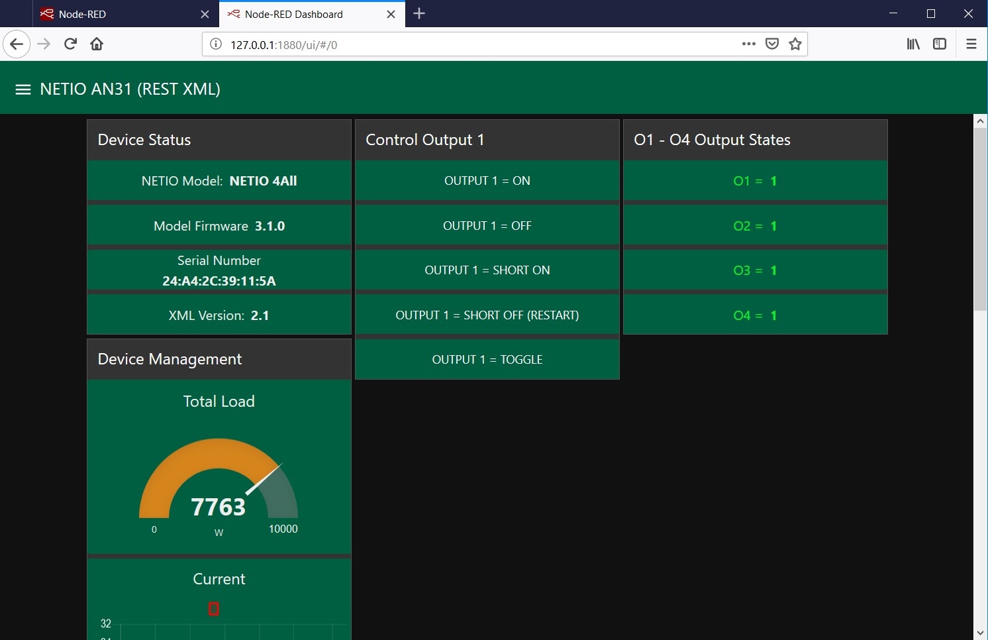
Task: Turn Output 1 OFF
Action: tap(487, 226)
